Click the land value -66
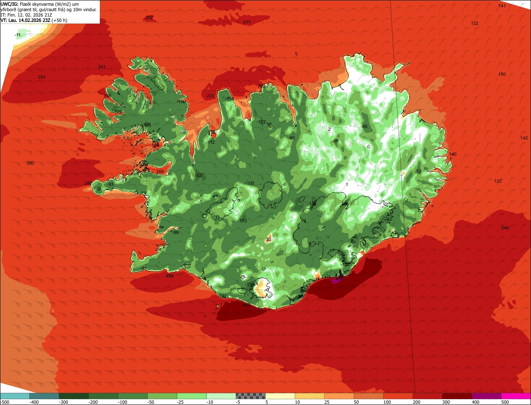This screenshot has width=531, height=405. (364, 126)
